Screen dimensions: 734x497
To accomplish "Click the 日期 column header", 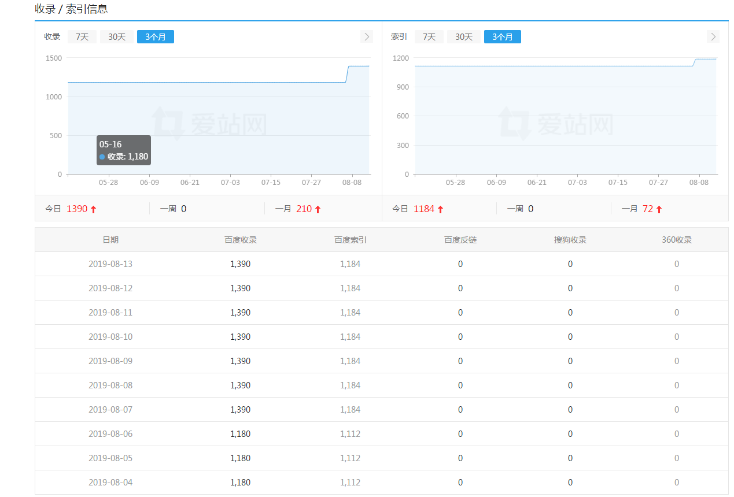I will point(110,240).
